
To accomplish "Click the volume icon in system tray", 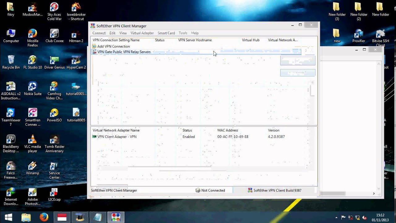I will (x=364, y=217).
